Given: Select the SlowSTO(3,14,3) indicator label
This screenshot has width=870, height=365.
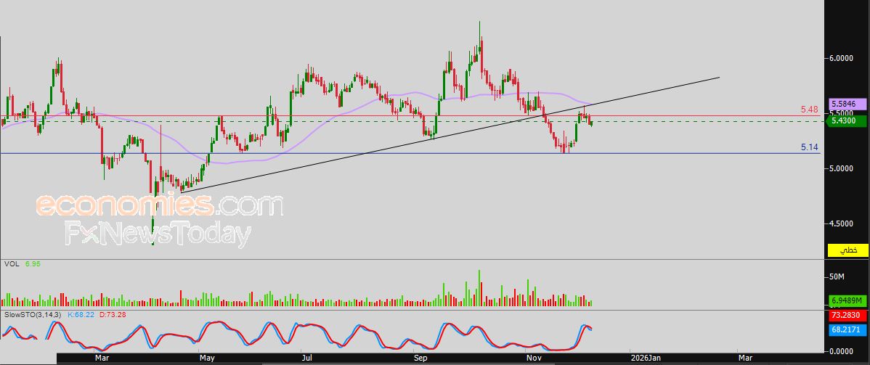Looking at the screenshot, I should pyautogui.click(x=33, y=315).
